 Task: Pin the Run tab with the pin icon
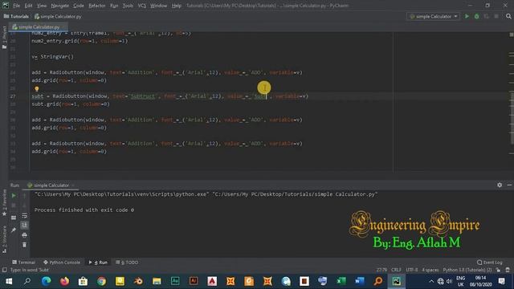pos(14,230)
